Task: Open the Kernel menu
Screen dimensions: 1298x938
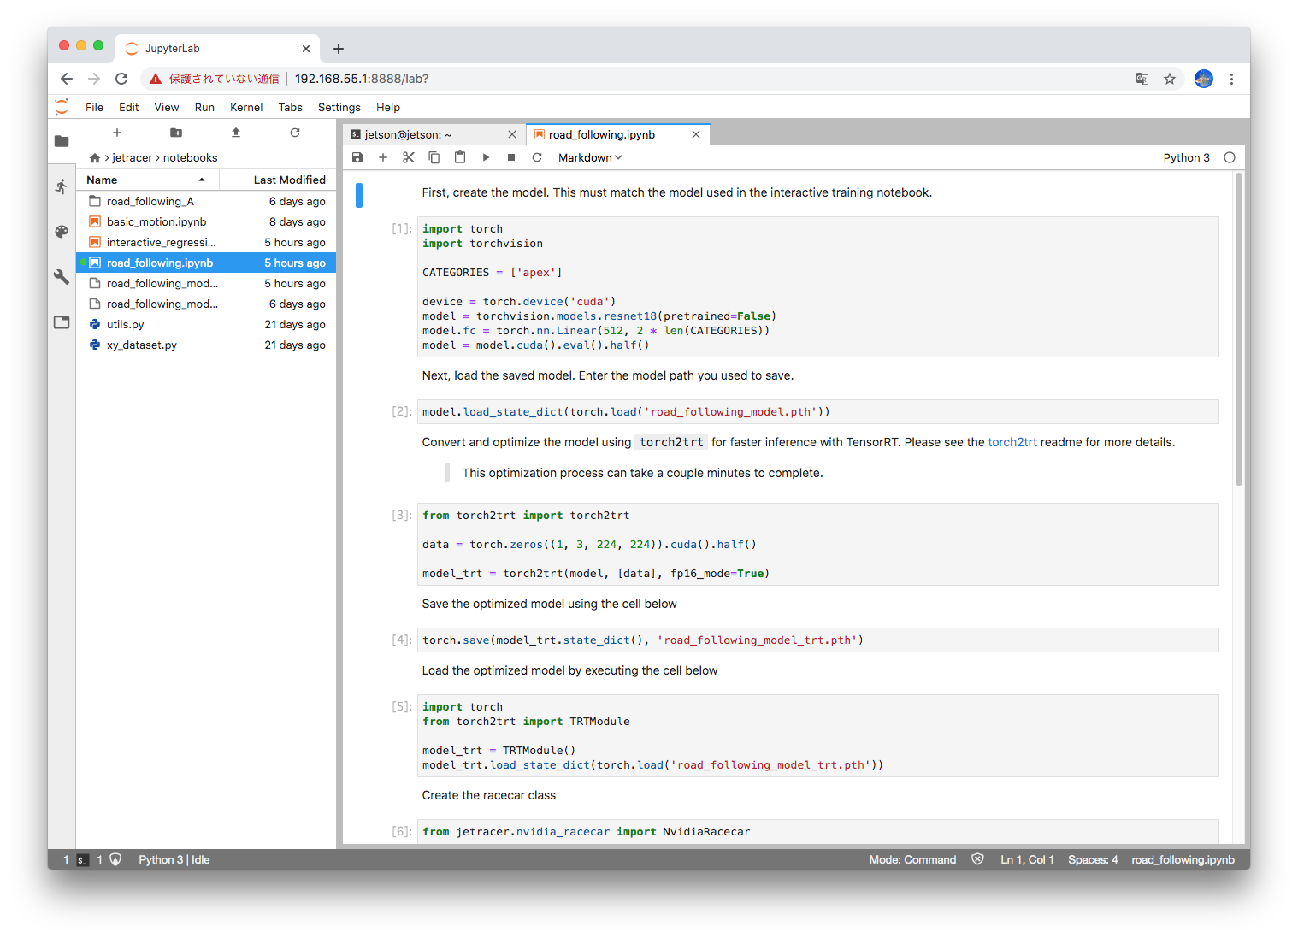Action: point(246,107)
